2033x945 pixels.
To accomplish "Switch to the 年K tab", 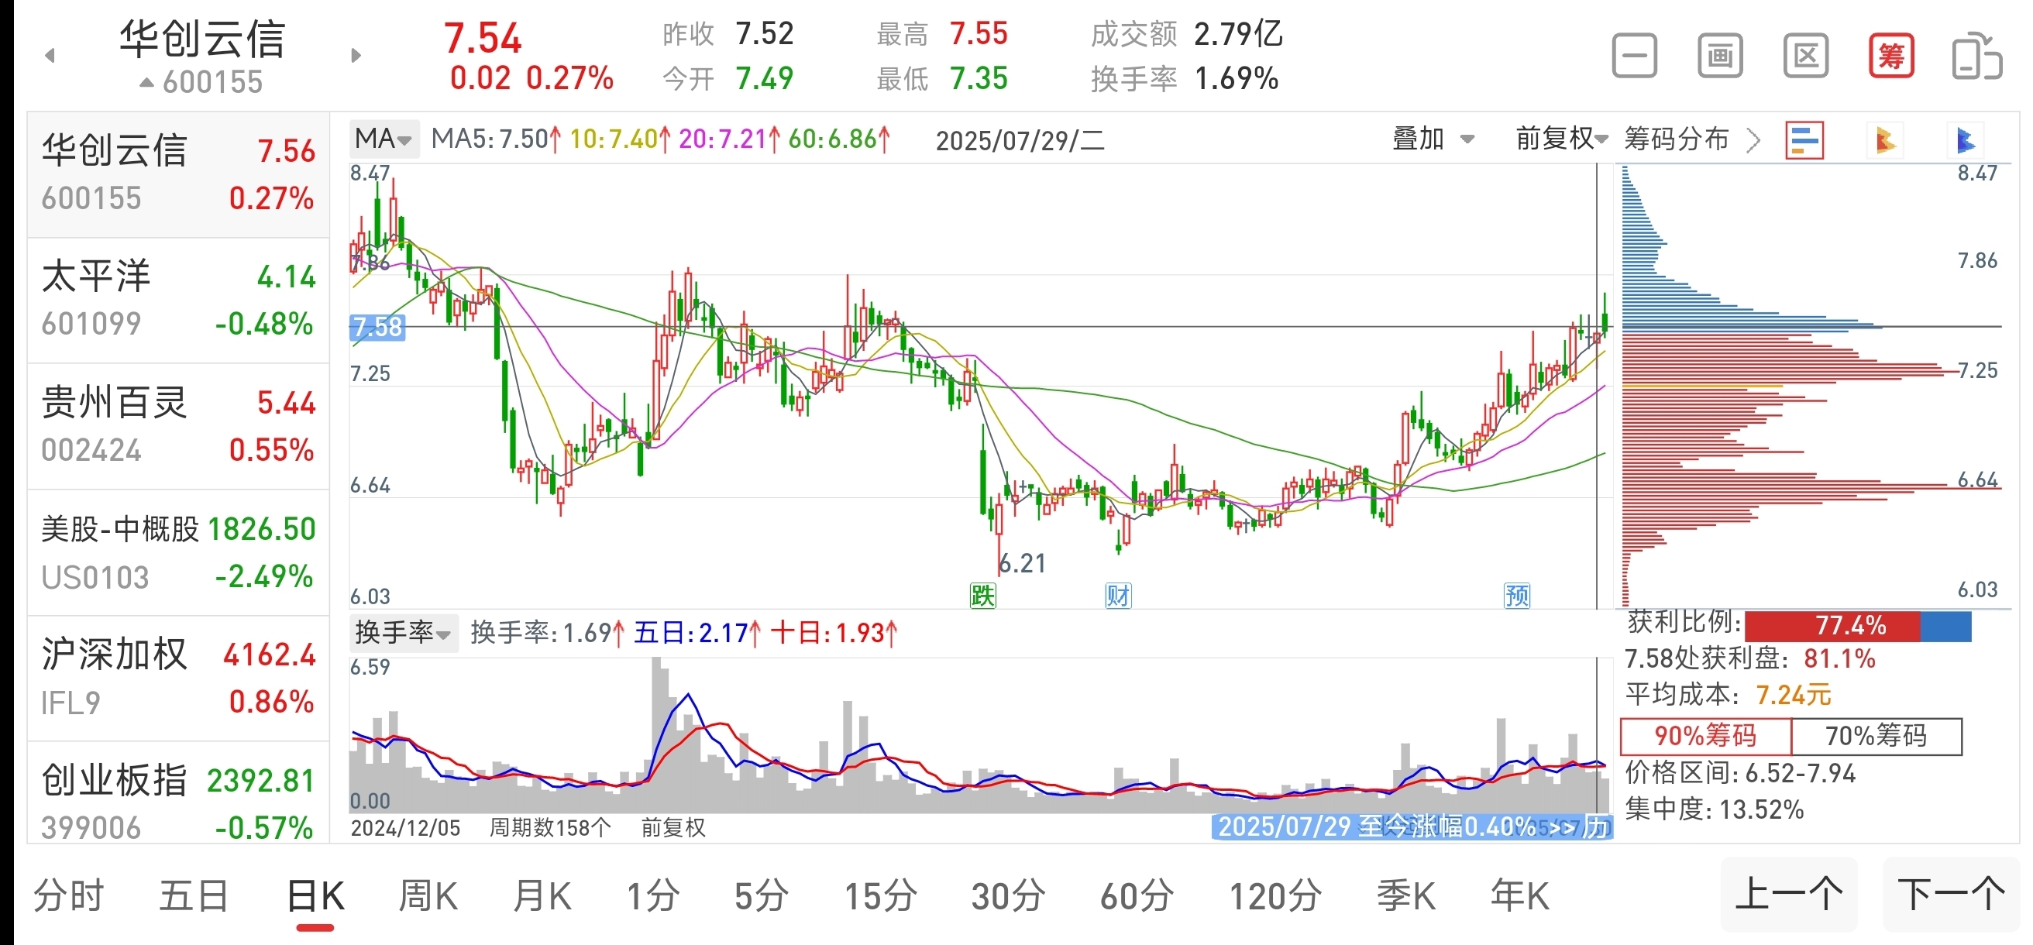I will [1520, 896].
